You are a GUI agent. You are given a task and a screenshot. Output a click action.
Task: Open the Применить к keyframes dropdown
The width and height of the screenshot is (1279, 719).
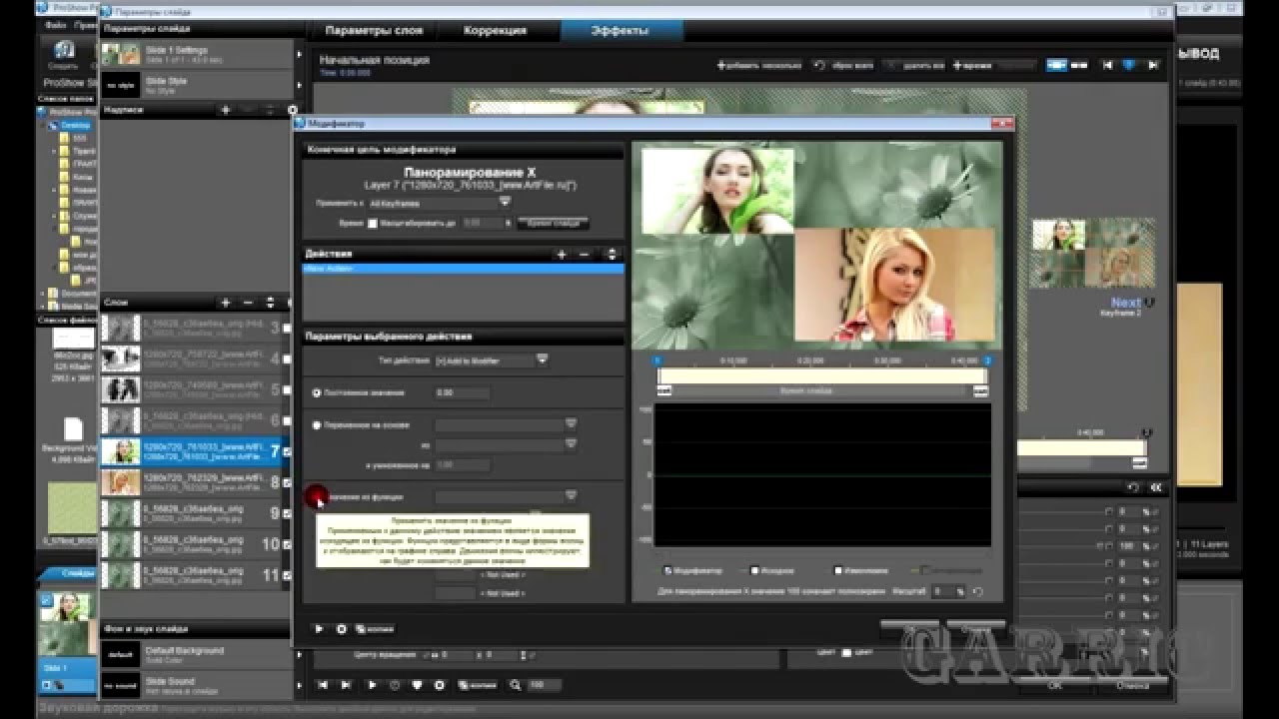coord(505,202)
